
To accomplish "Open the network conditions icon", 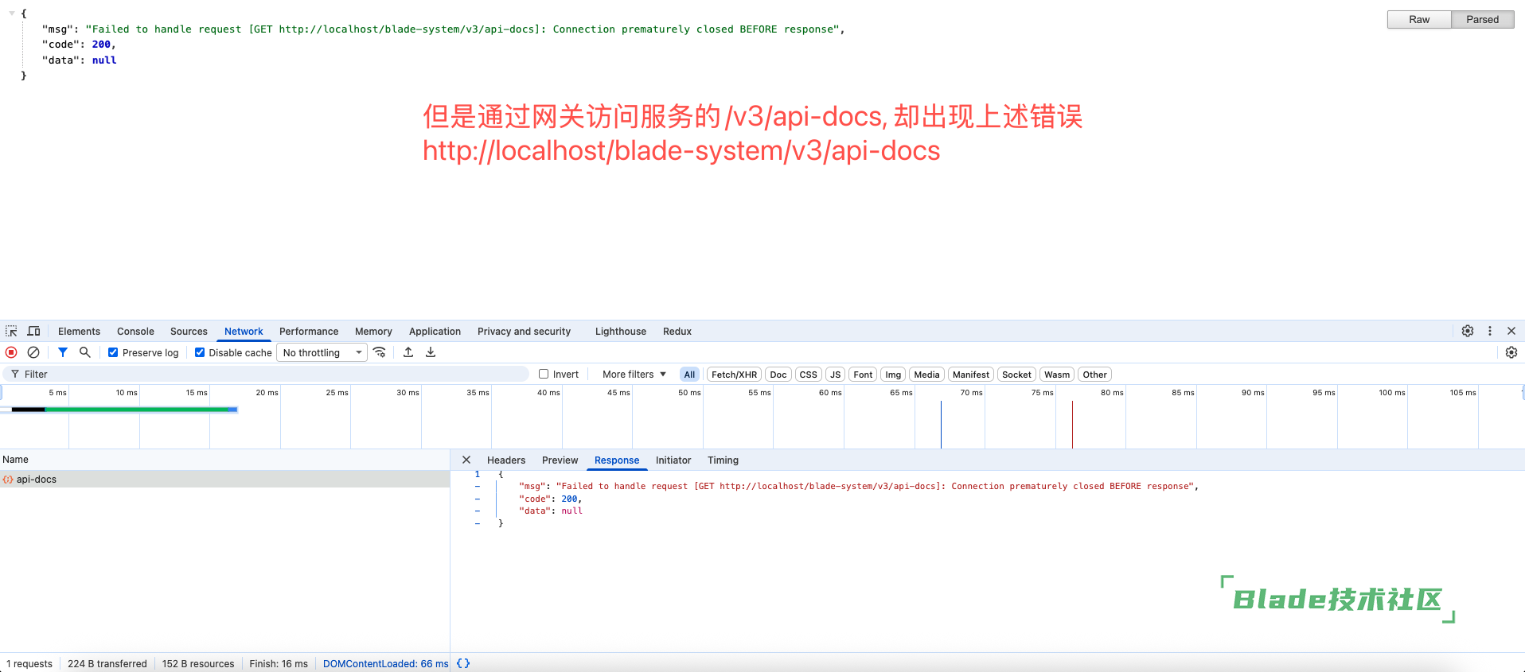I will click(380, 352).
